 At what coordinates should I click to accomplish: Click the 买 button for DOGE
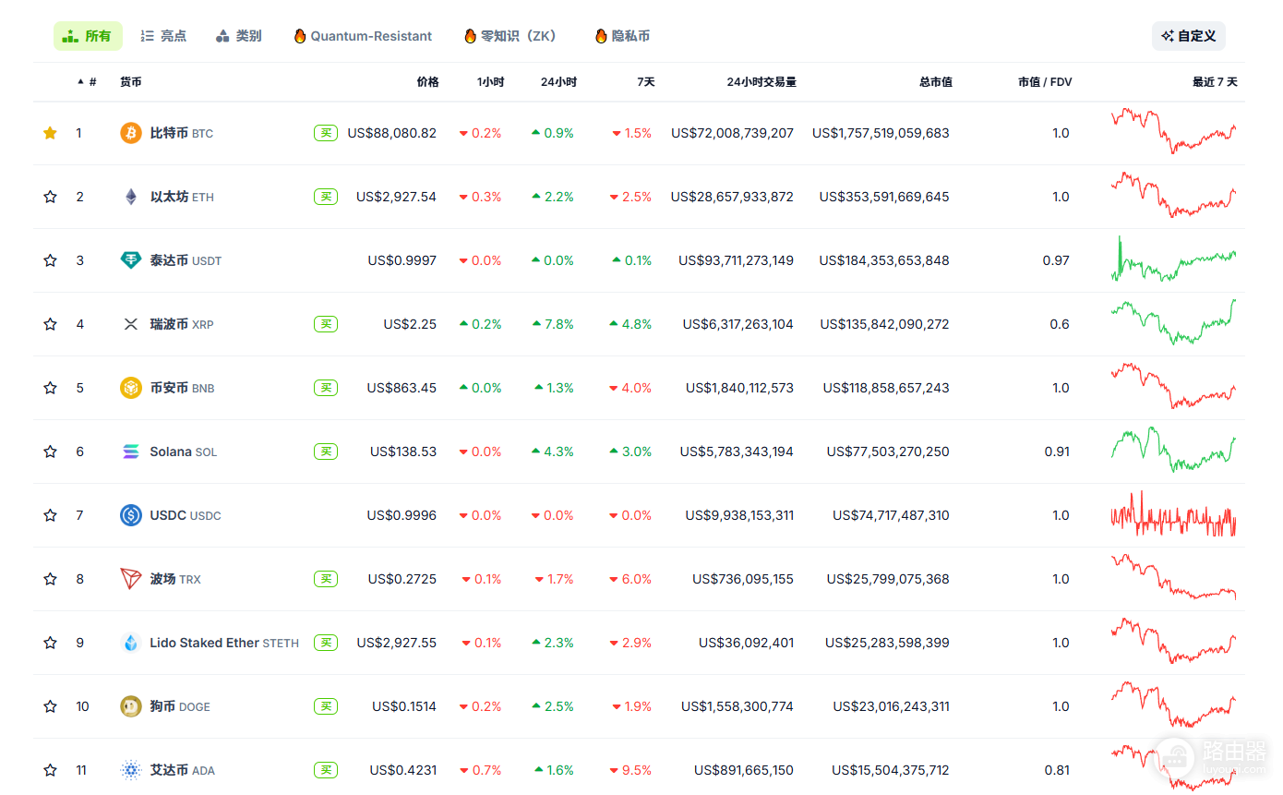(x=326, y=706)
